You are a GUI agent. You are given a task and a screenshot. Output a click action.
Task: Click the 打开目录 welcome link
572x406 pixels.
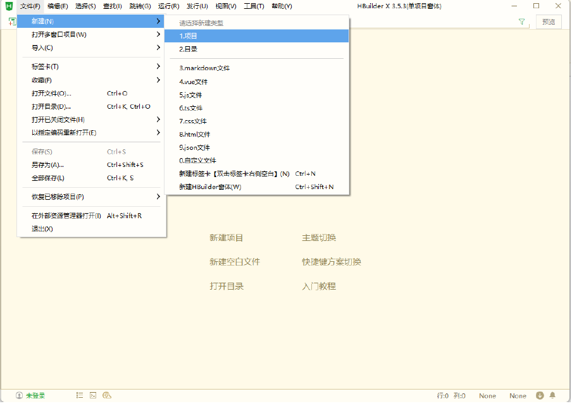pyautogui.click(x=227, y=286)
